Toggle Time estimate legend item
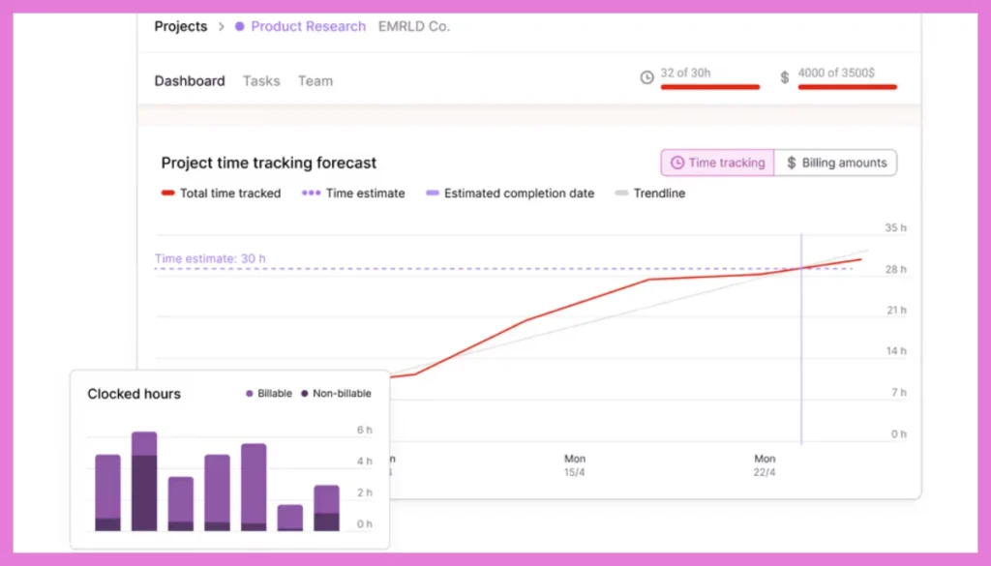This screenshot has height=566, width=991. coord(353,194)
